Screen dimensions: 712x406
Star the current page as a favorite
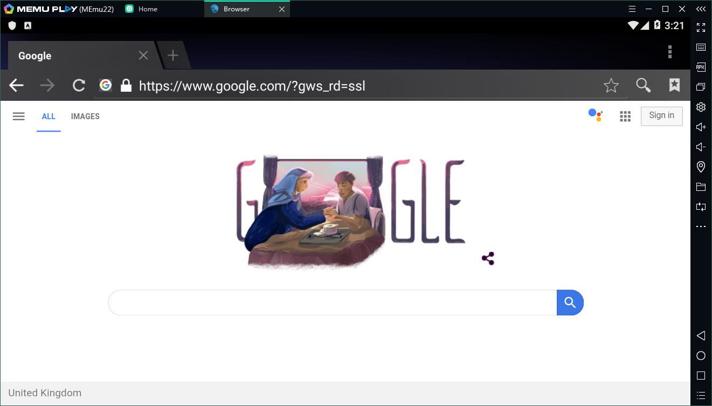[611, 85]
